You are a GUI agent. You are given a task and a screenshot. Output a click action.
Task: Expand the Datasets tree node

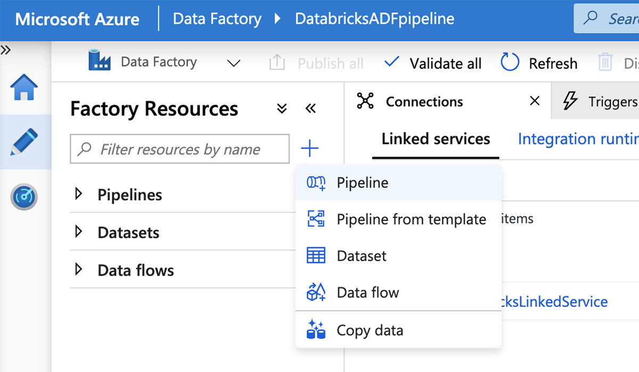(79, 232)
